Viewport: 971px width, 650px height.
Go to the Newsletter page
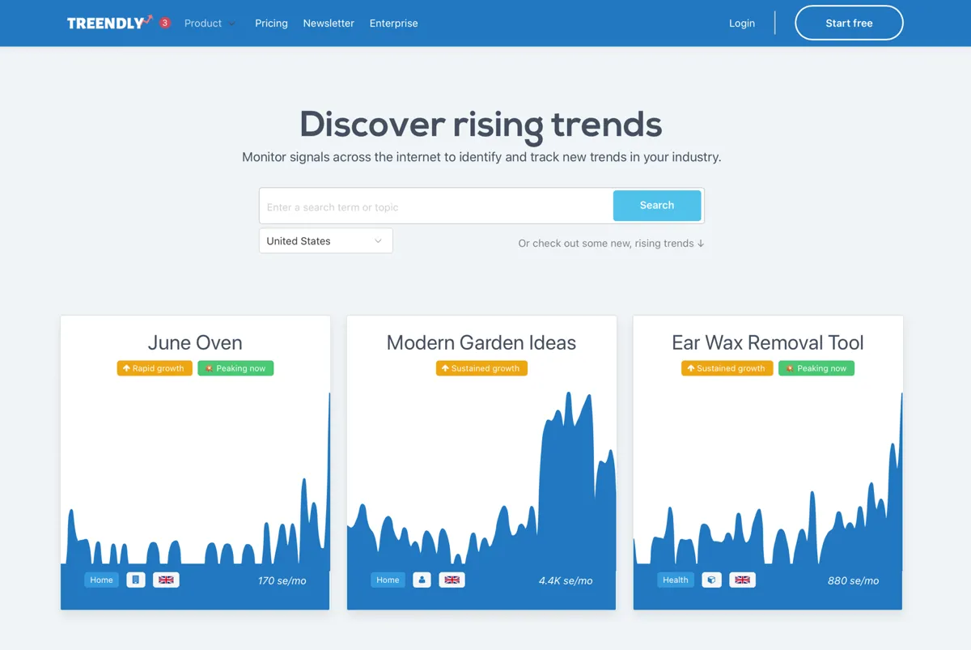[x=329, y=23]
